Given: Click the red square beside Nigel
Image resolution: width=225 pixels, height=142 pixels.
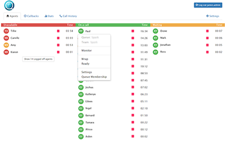Looking at the screenshot, I should 133,108.
